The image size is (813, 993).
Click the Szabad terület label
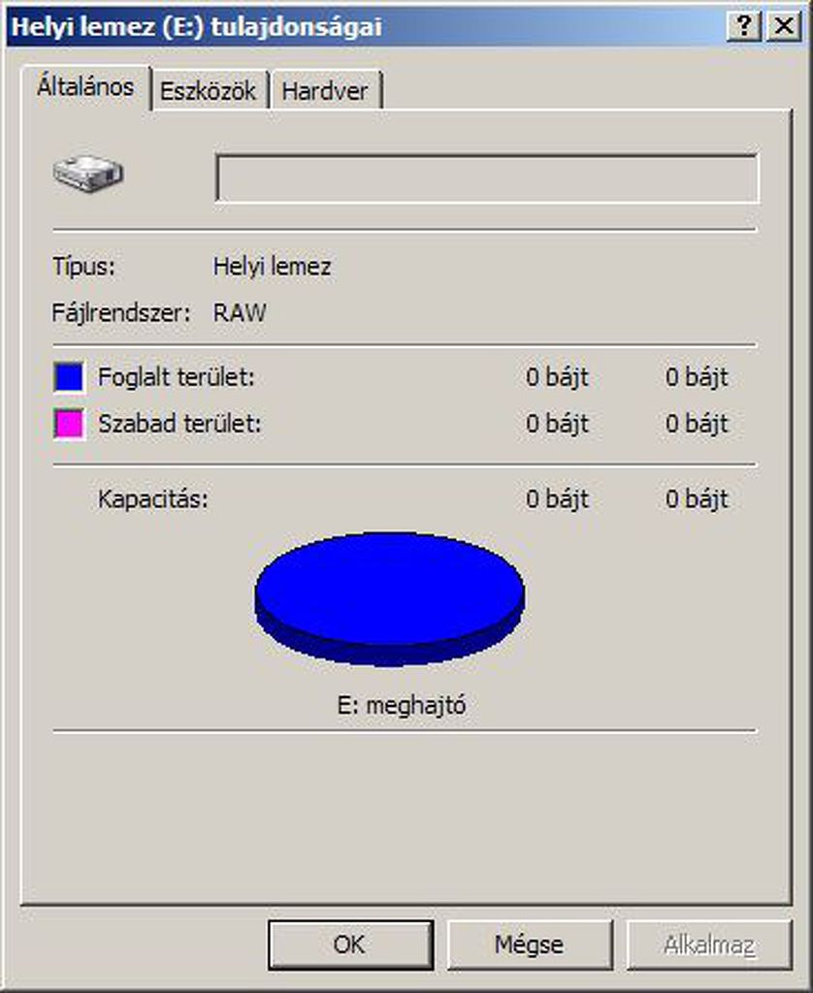(179, 424)
